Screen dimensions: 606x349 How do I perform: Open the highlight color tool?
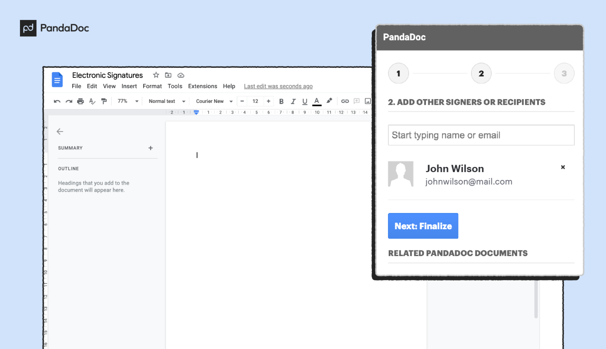click(329, 101)
